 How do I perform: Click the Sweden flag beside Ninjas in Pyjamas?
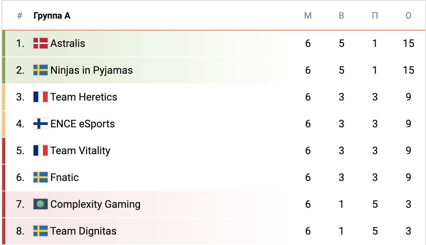click(41, 70)
